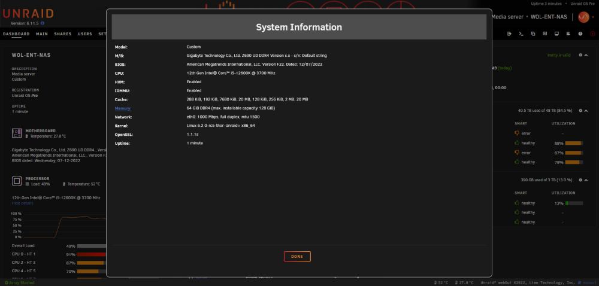This screenshot has height=286, width=599.
Task: Click the CPU load graph
Action: (64, 226)
